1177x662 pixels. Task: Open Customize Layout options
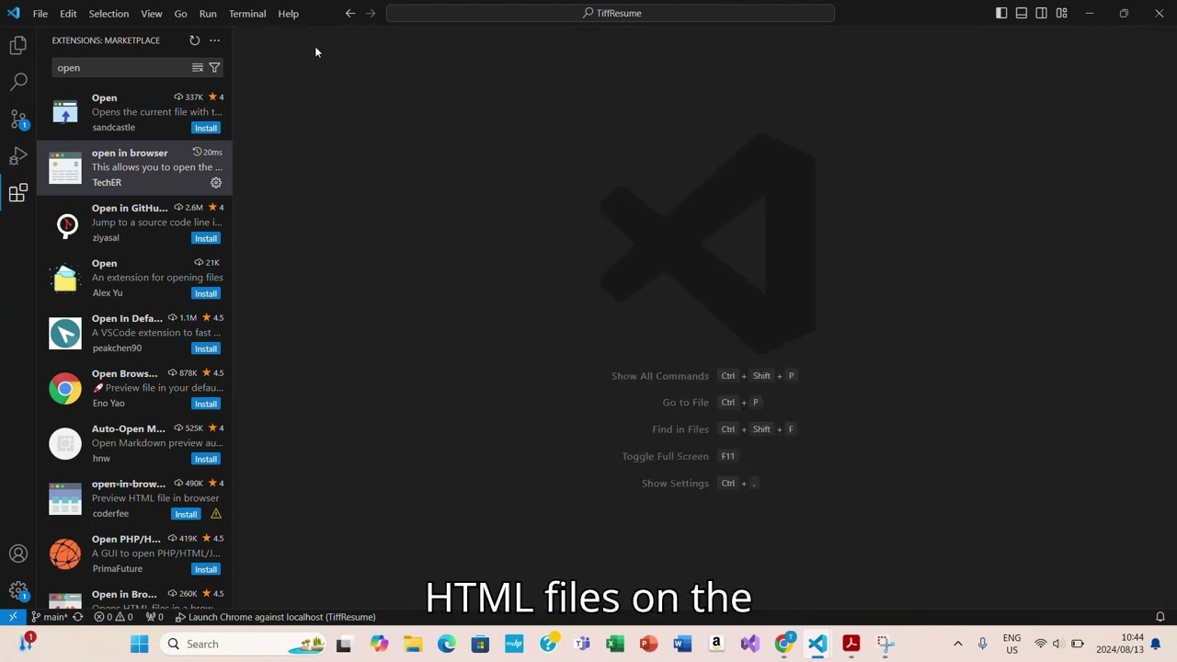pos(1062,13)
